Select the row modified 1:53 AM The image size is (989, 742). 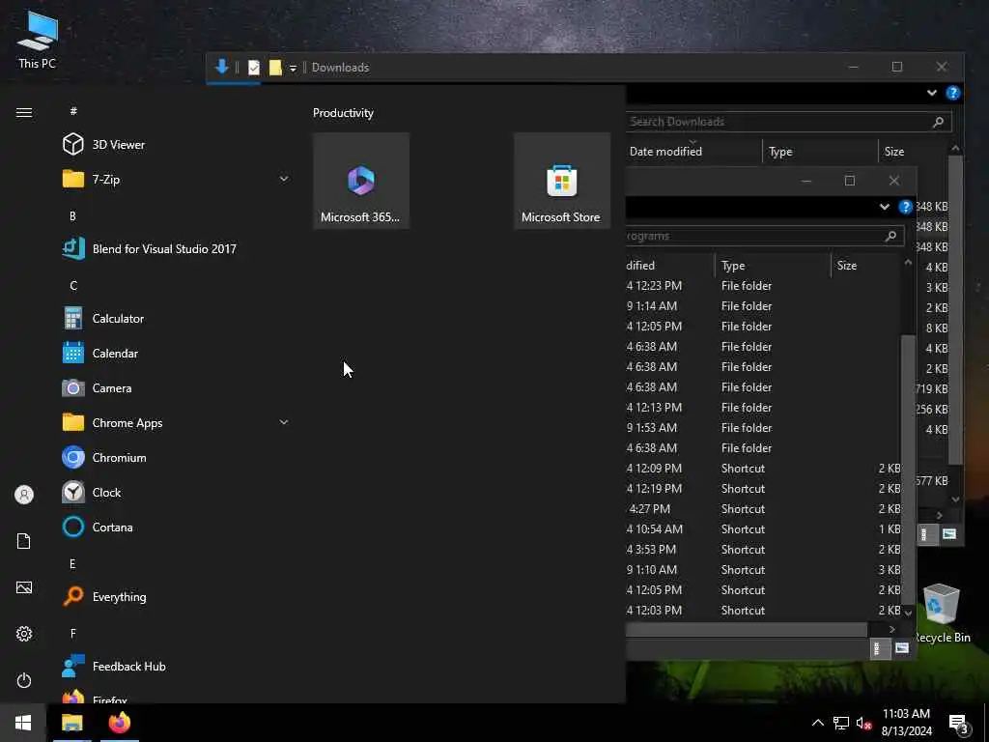[763, 428]
